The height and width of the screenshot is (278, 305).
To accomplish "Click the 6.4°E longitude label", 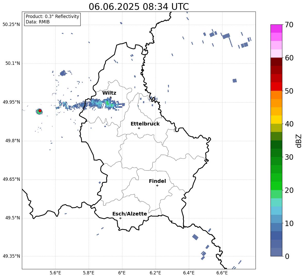I will 189,273.
